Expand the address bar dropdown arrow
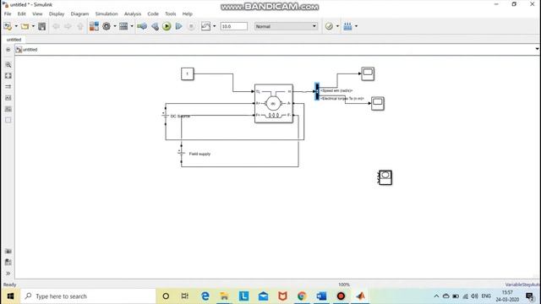Image resolution: width=541 pixels, height=304 pixels. point(538,49)
